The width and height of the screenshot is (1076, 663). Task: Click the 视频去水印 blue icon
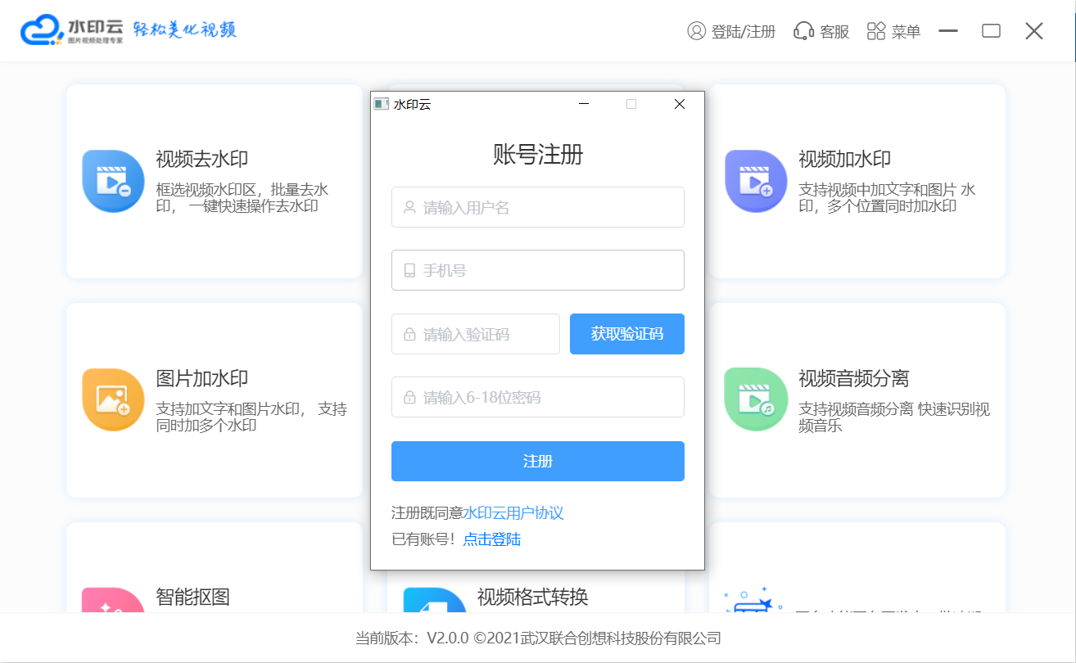[113, 181]
